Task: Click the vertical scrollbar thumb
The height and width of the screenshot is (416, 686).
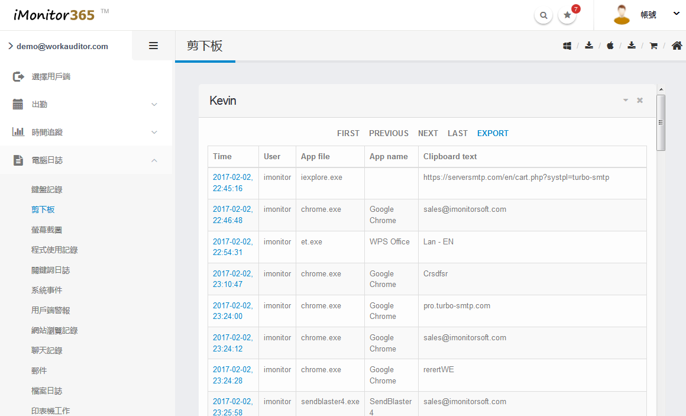Action: point(661,122)
